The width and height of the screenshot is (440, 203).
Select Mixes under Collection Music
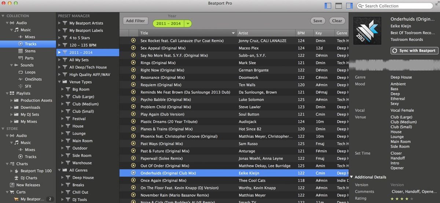pos(30,37)
